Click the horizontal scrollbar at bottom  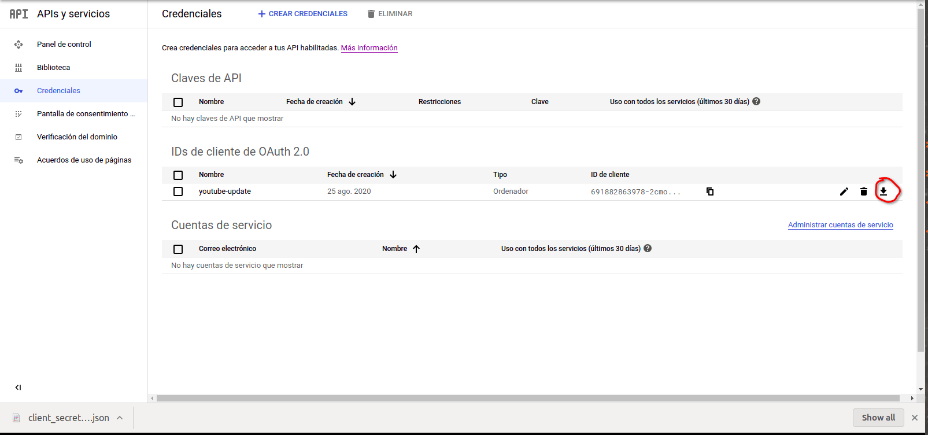tap(527, 398)
